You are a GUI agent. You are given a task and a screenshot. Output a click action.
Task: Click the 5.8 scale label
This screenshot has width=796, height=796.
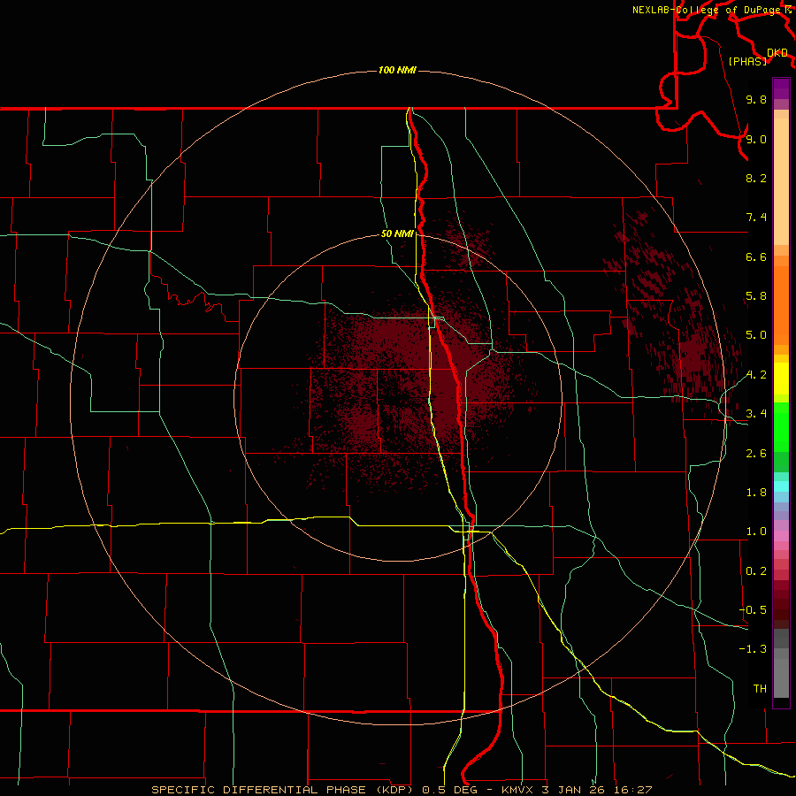pyautogui.click(x=756, y=296)
